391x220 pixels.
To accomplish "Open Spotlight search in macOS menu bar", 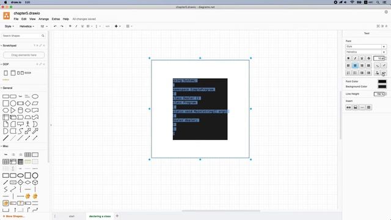I will 378,2.
